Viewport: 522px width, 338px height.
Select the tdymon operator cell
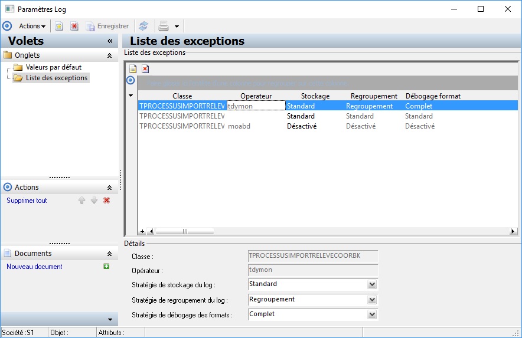[256, 106]
